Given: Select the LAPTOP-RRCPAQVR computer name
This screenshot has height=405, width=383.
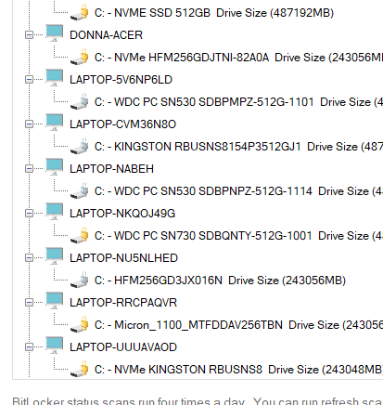Looking at the screenshot, I should pos(123,303).
